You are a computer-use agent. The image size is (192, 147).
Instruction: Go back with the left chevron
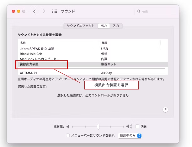pyautogui.click(x=35, y=11)
